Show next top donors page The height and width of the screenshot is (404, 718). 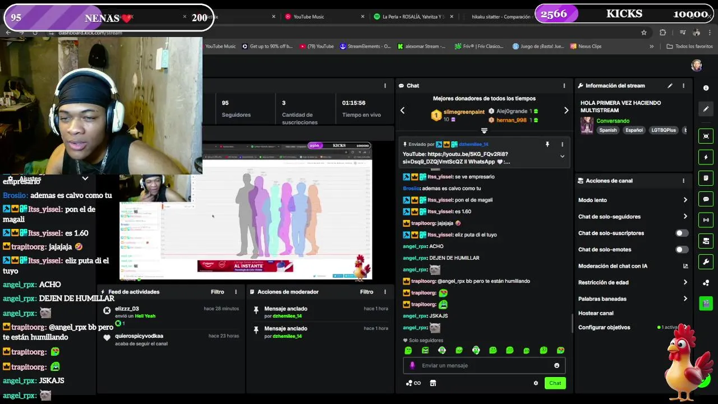[x=566, y=111]
